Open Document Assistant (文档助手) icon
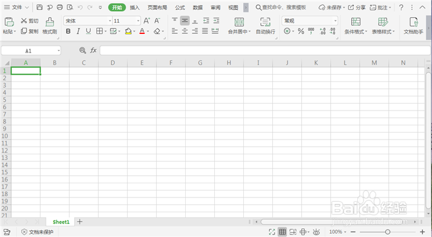 pyautogui.click(x=413, y=22)
